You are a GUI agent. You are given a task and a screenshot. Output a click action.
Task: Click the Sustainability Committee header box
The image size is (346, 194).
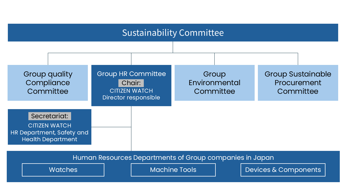pos(173,33)
